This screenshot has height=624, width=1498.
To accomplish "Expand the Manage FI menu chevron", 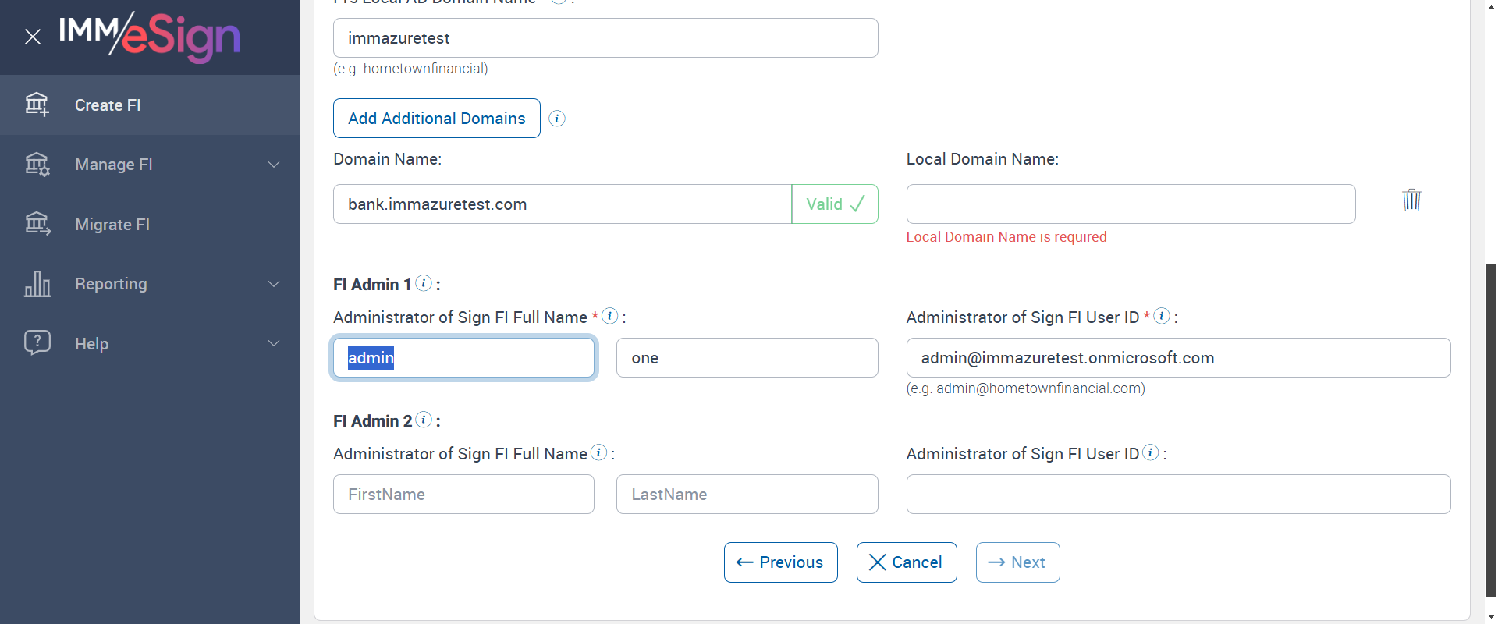I will point(274,165).
